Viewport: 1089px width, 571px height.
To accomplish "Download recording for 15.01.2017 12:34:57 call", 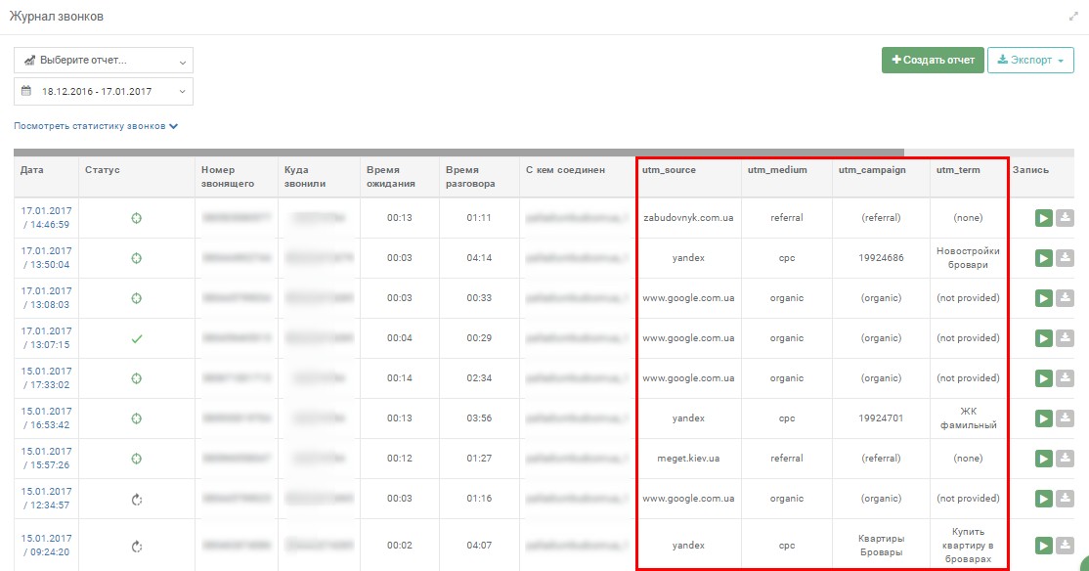I will (x=1065, y=499).
